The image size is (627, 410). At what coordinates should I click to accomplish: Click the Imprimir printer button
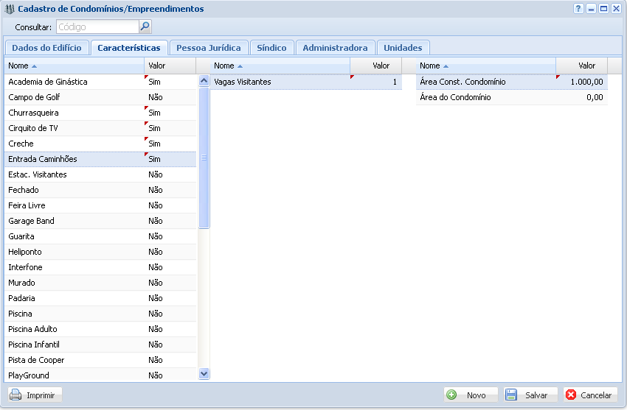35,395
